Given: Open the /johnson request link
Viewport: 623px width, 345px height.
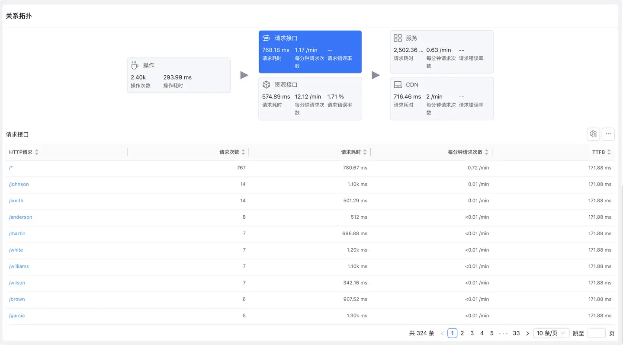Looking at the screenshot, I should click(x=19, y=184).
